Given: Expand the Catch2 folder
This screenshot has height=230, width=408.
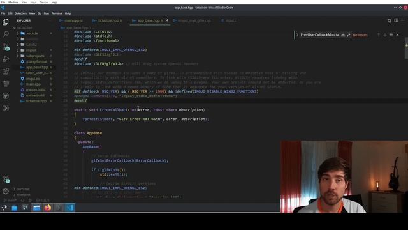Looking at the screenshot, I should pos(31,45).
